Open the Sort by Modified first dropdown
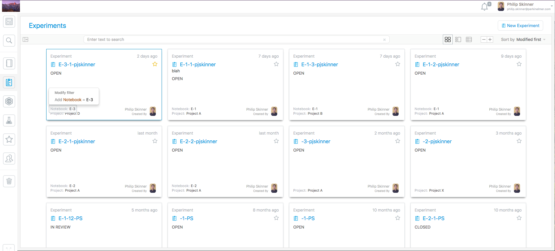The image size is (555, 251). 523,39
